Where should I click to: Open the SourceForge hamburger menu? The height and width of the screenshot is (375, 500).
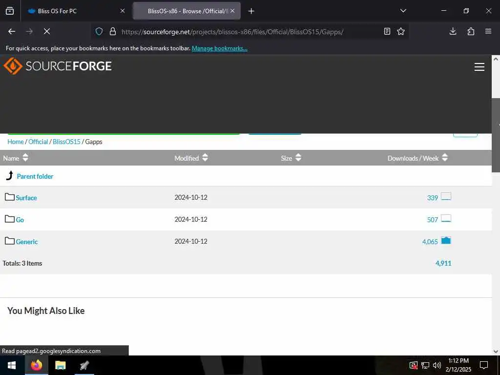point(479,66)
